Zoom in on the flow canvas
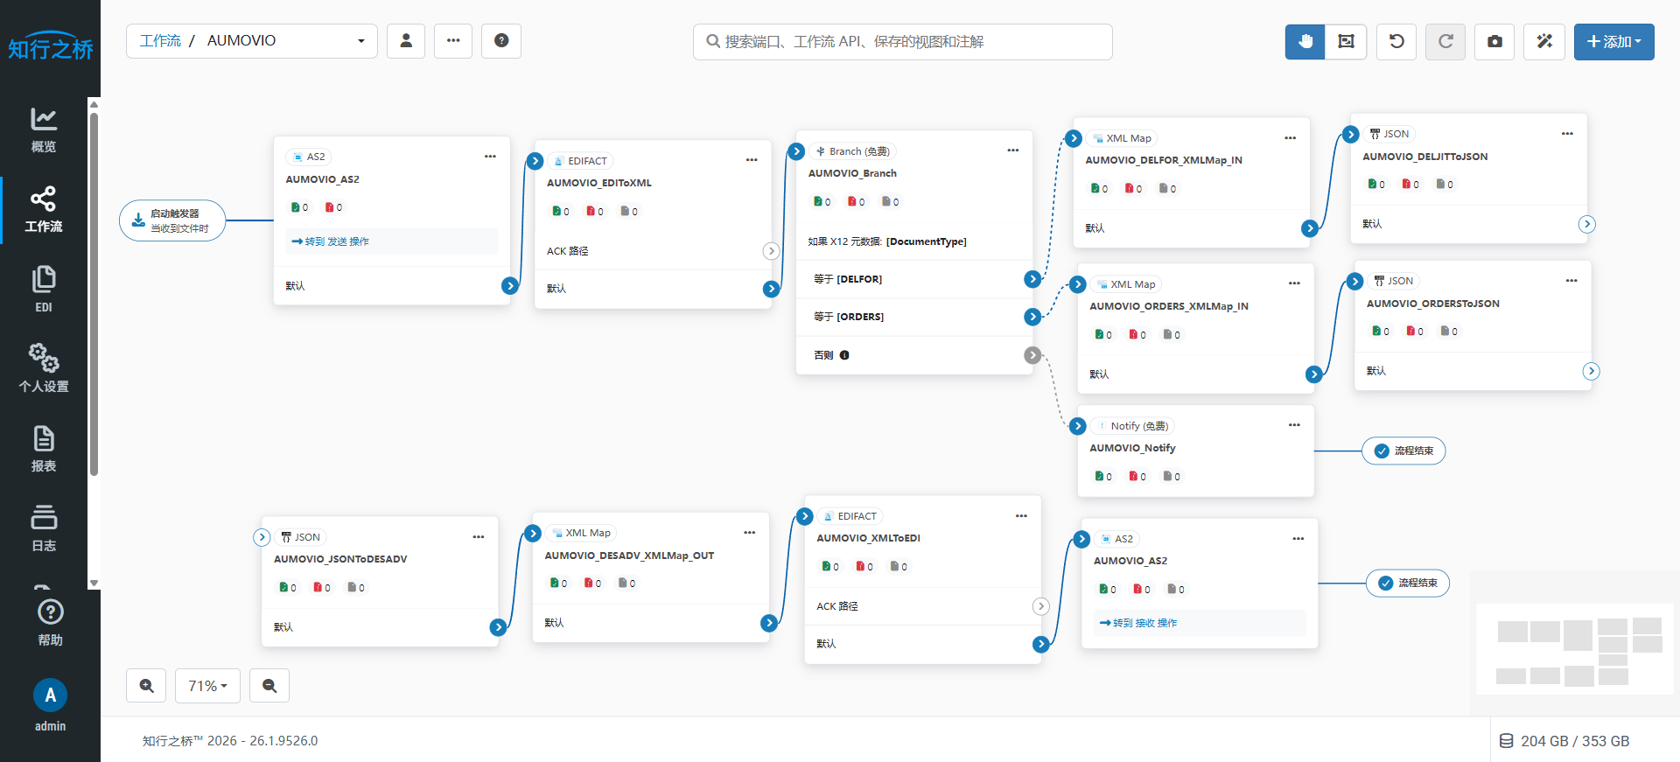Image resolution: width=1680 pixels, height=762 pixels. [146, 686]
